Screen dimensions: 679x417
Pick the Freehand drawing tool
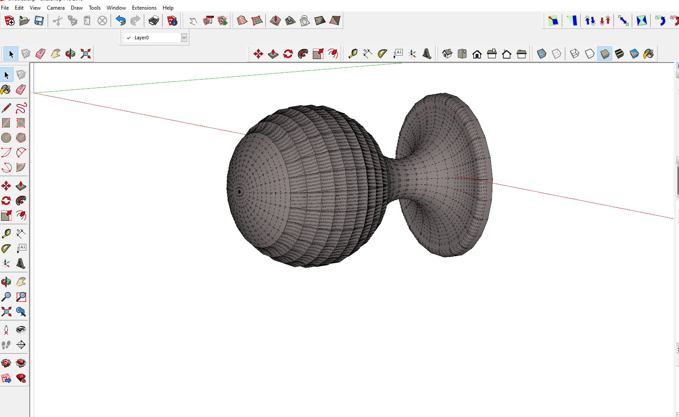(21, 108)
